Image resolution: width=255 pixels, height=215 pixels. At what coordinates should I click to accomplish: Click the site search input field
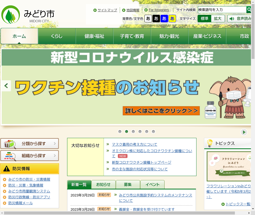(x=222, y=10)
